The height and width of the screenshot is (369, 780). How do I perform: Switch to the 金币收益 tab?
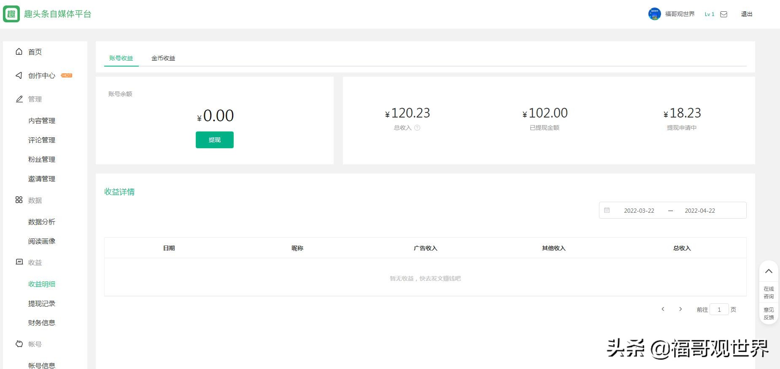[x=163, y=58]
